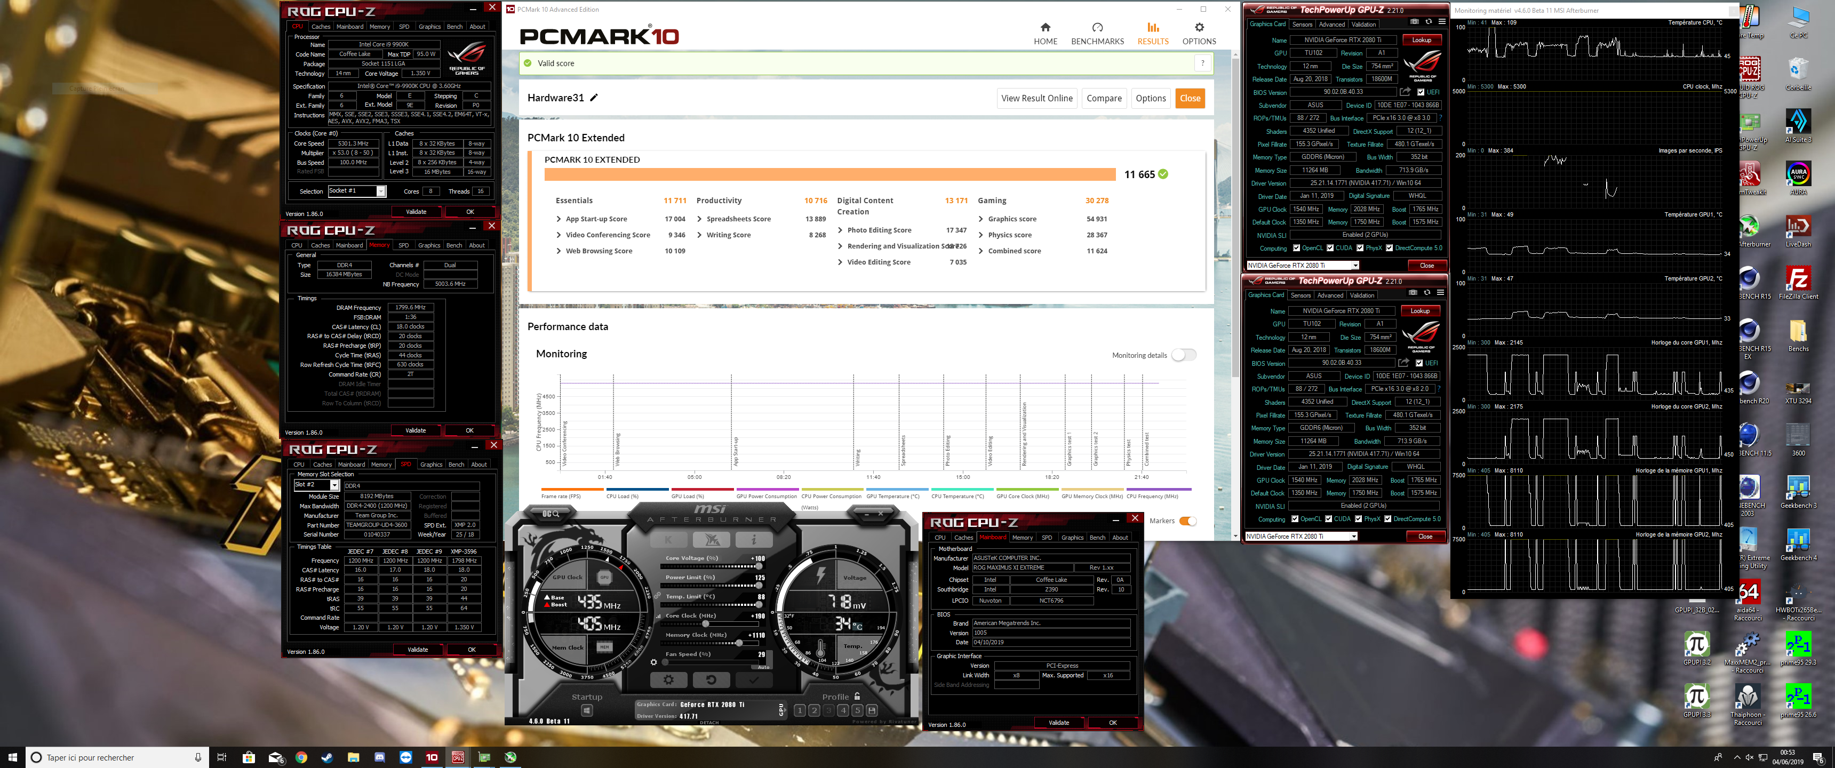Open fan speed gear settings in Afterburner

point(654,662)
